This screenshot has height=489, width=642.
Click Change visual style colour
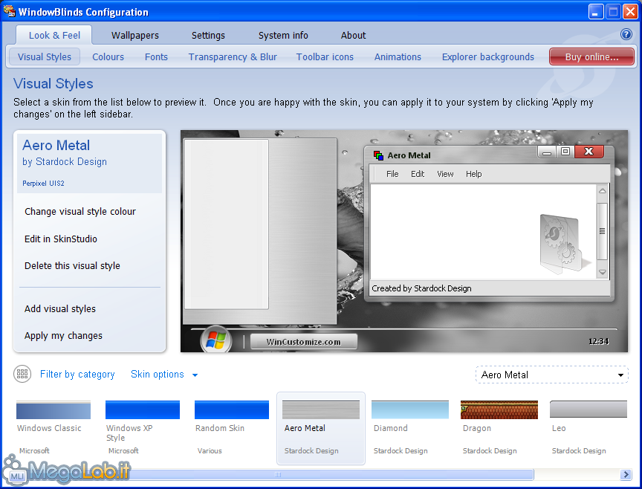[x=80, y=211]
